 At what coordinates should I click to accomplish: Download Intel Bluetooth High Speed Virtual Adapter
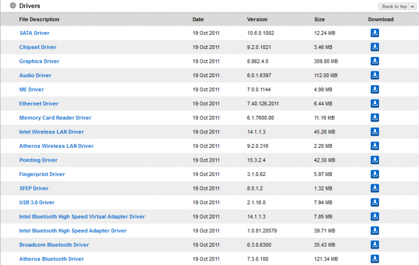pos(374,217)
